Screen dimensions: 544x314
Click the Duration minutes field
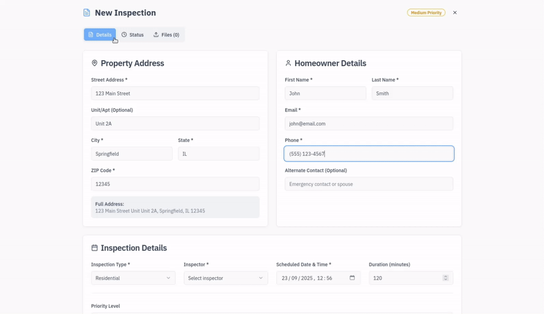[411, 278]
